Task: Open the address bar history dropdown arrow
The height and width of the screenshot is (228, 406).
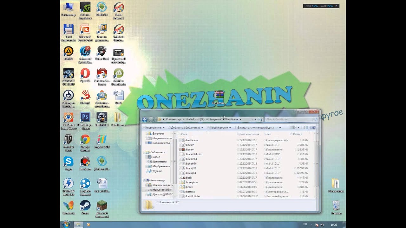Action: coord(256,119)
